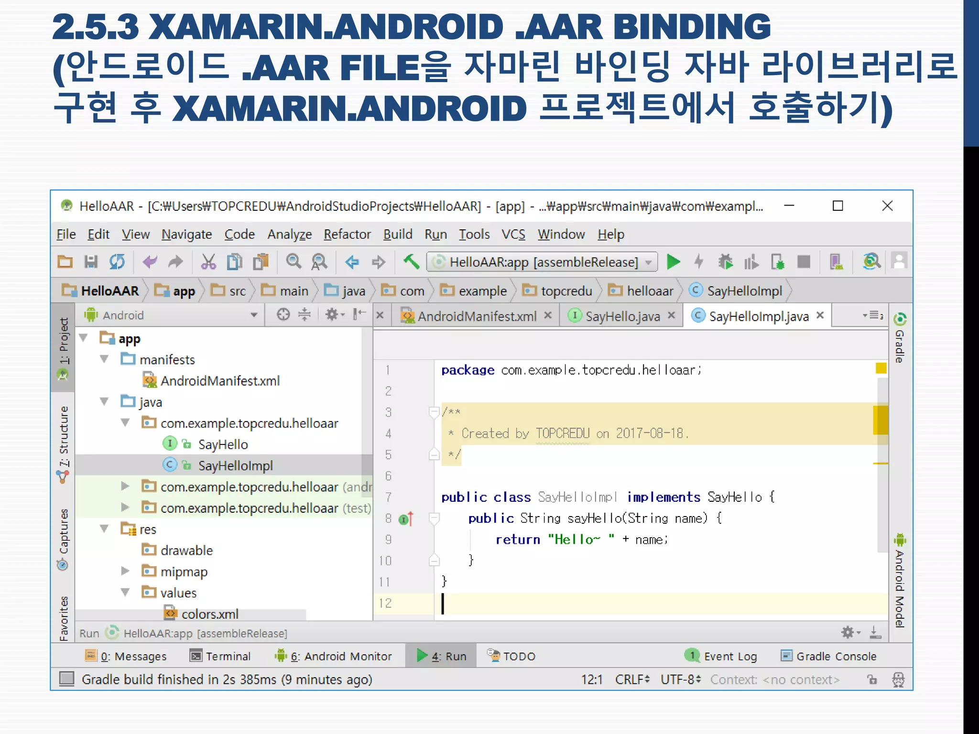Viewport: 979px width, 734px height.
Task: Click the Find magnifier icon
Action: pos(294,261)
